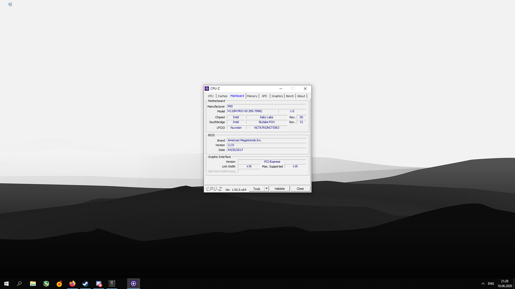Switch to the Memory tab
Viewport: 515px width, 289px height.
pos(252,96)
